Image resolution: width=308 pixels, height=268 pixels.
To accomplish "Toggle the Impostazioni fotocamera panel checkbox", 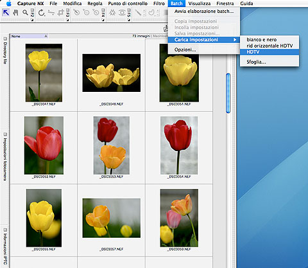I will click(5, 134).
